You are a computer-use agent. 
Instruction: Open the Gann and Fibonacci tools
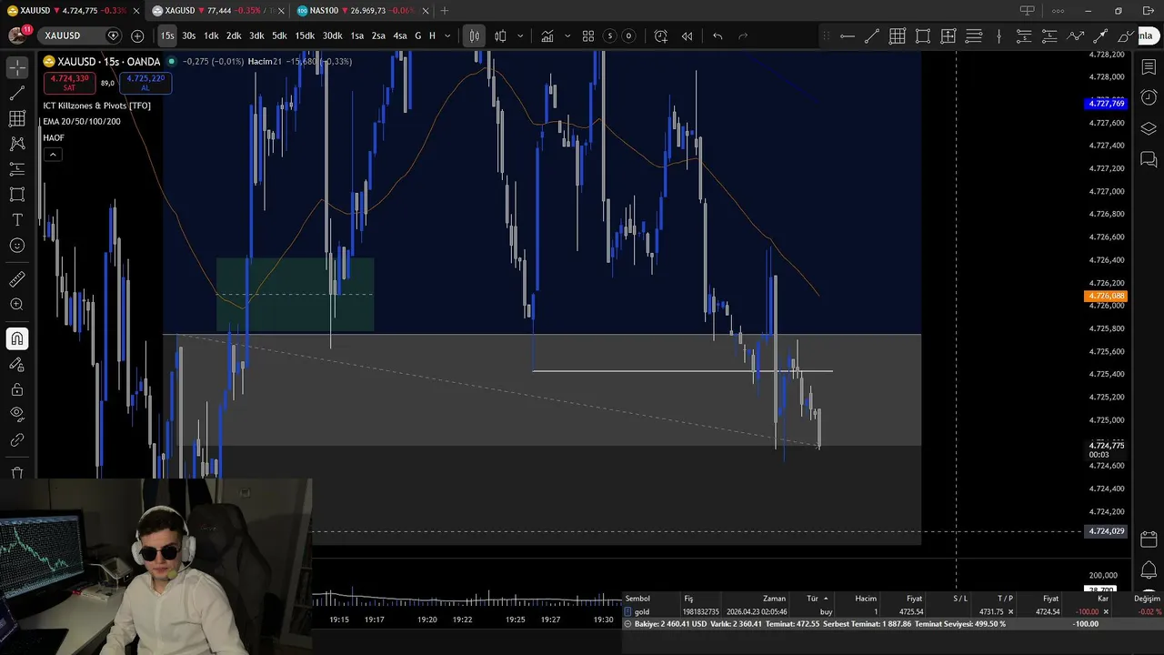coord(17,119)
